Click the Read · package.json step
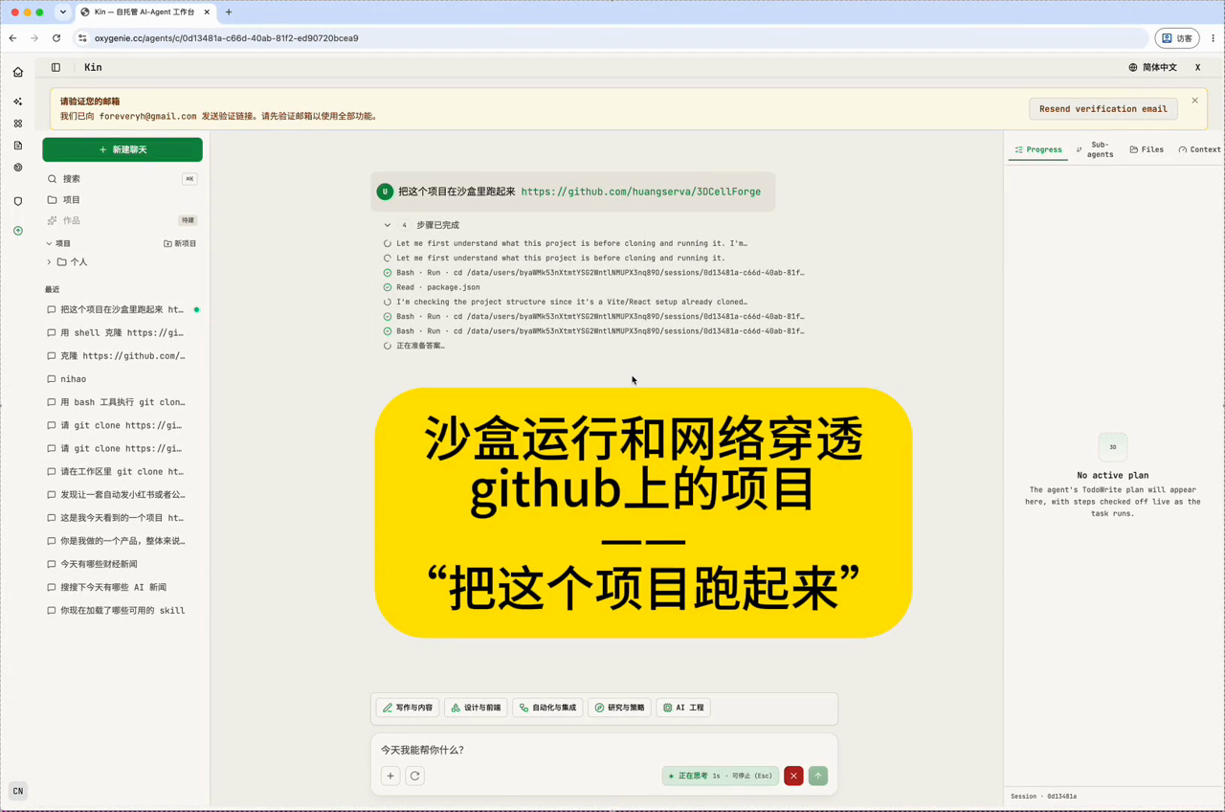 point(438,287)
